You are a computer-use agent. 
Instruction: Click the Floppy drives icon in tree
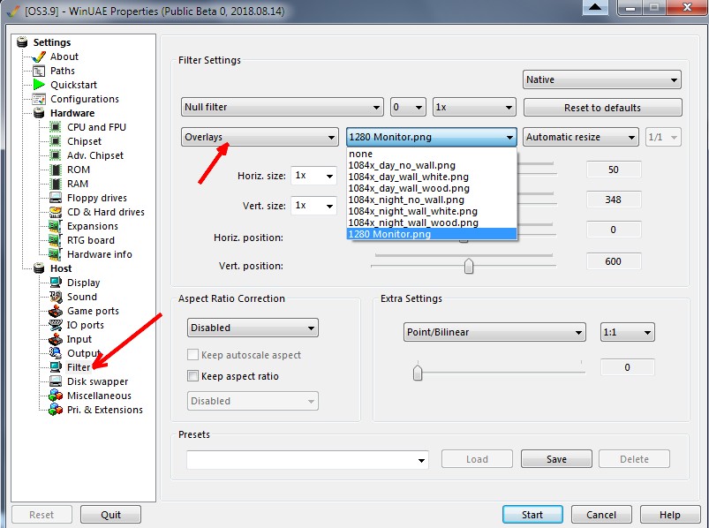click(56, 198)
